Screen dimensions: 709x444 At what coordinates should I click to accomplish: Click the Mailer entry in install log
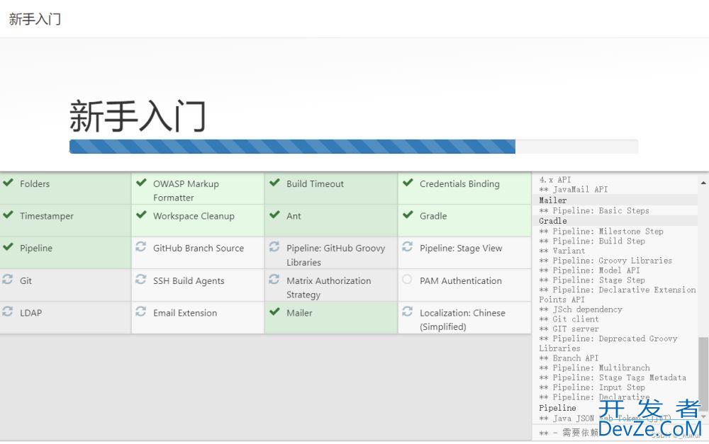click(x=553, y=200)
